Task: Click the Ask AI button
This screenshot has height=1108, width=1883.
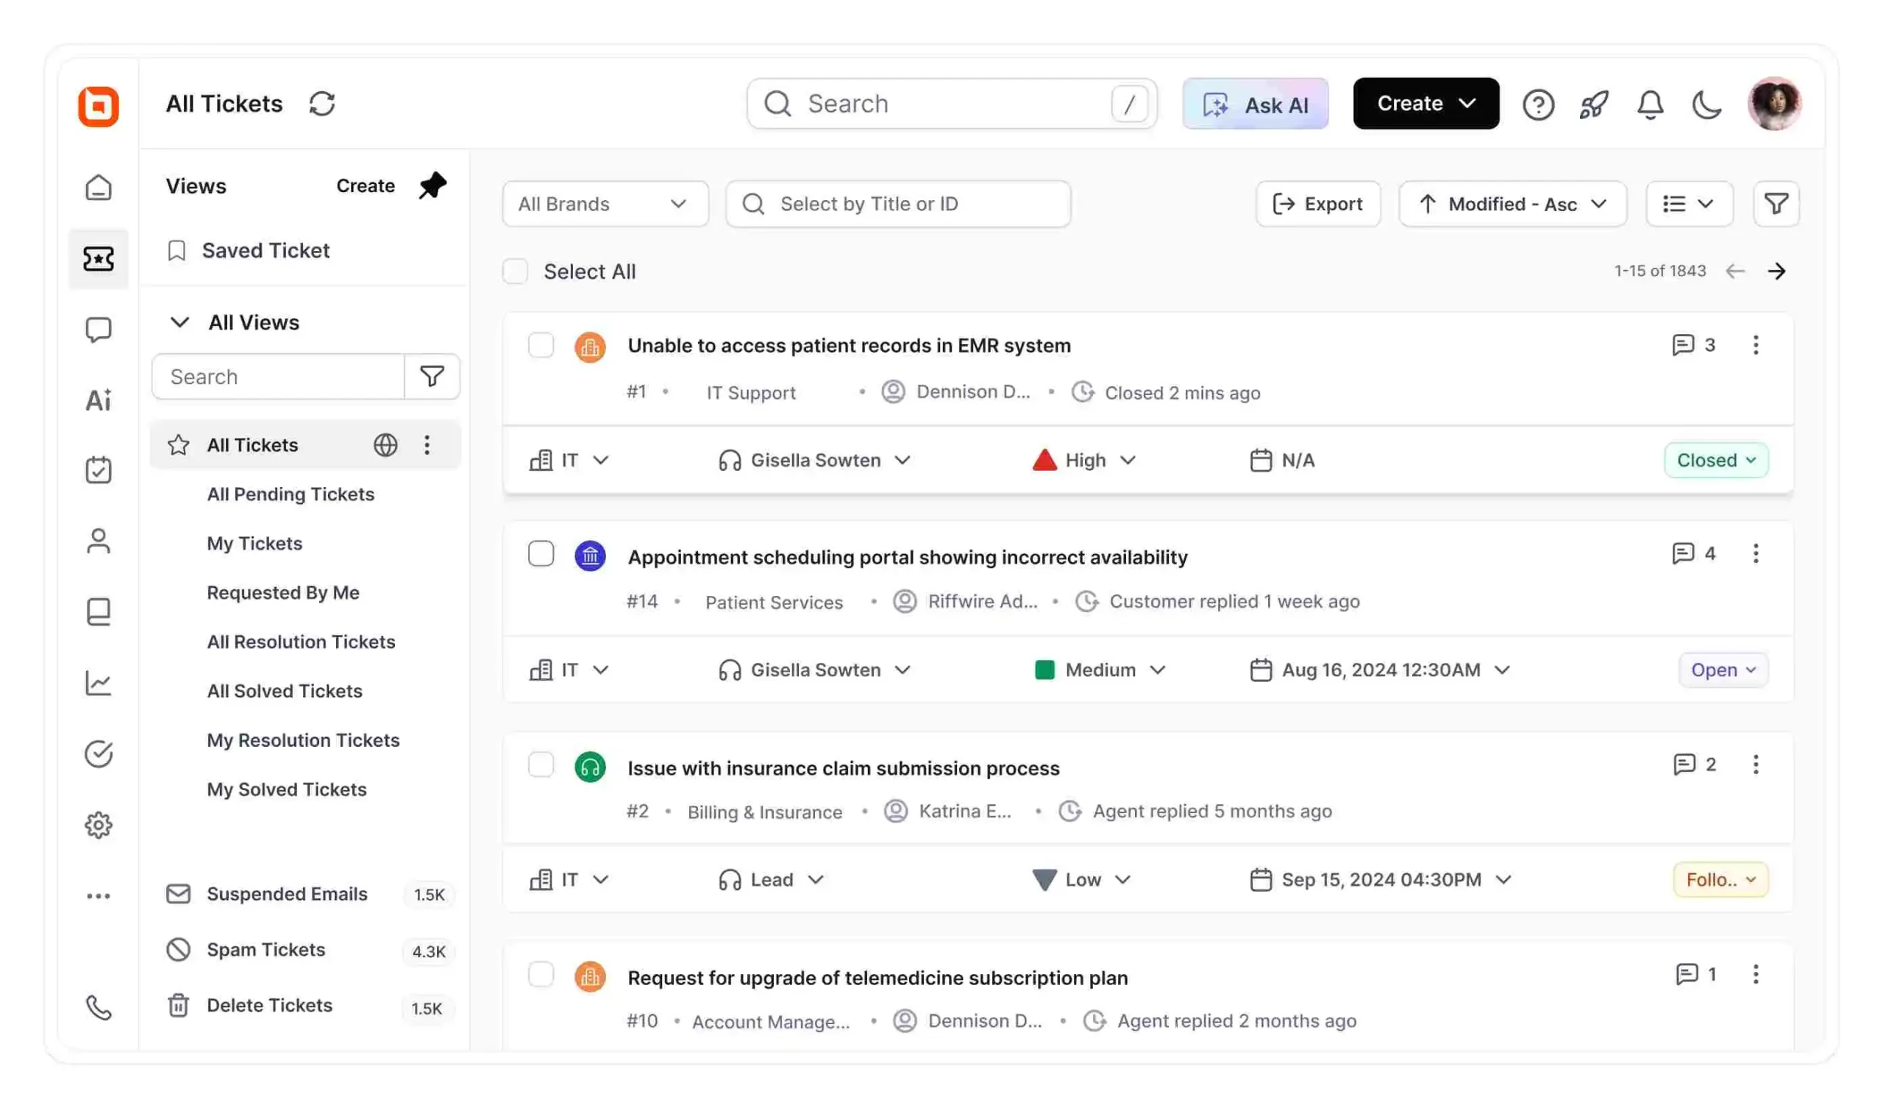Action: point(1256,104)
